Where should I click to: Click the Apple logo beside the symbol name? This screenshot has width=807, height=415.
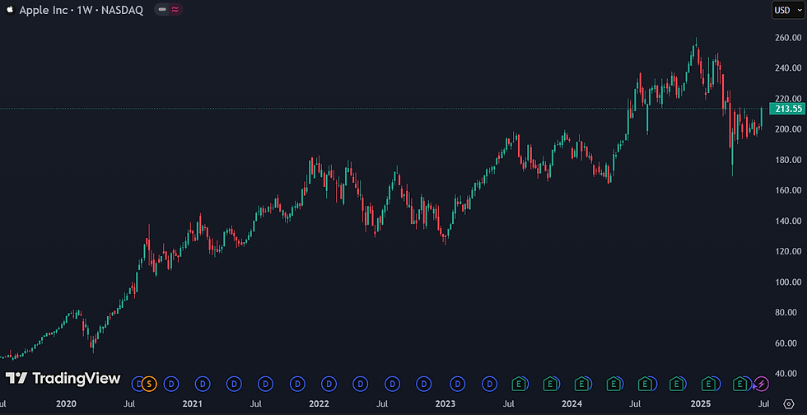pyautogui.click(x=10, y=10)
